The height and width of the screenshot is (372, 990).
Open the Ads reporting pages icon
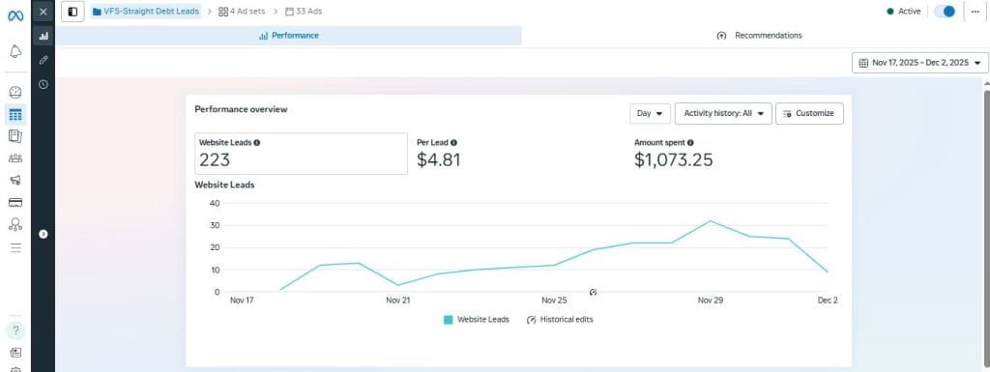tap(15, 136)
